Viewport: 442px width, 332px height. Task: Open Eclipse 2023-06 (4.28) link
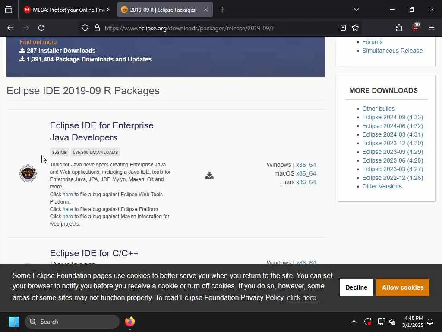(393, 160)
